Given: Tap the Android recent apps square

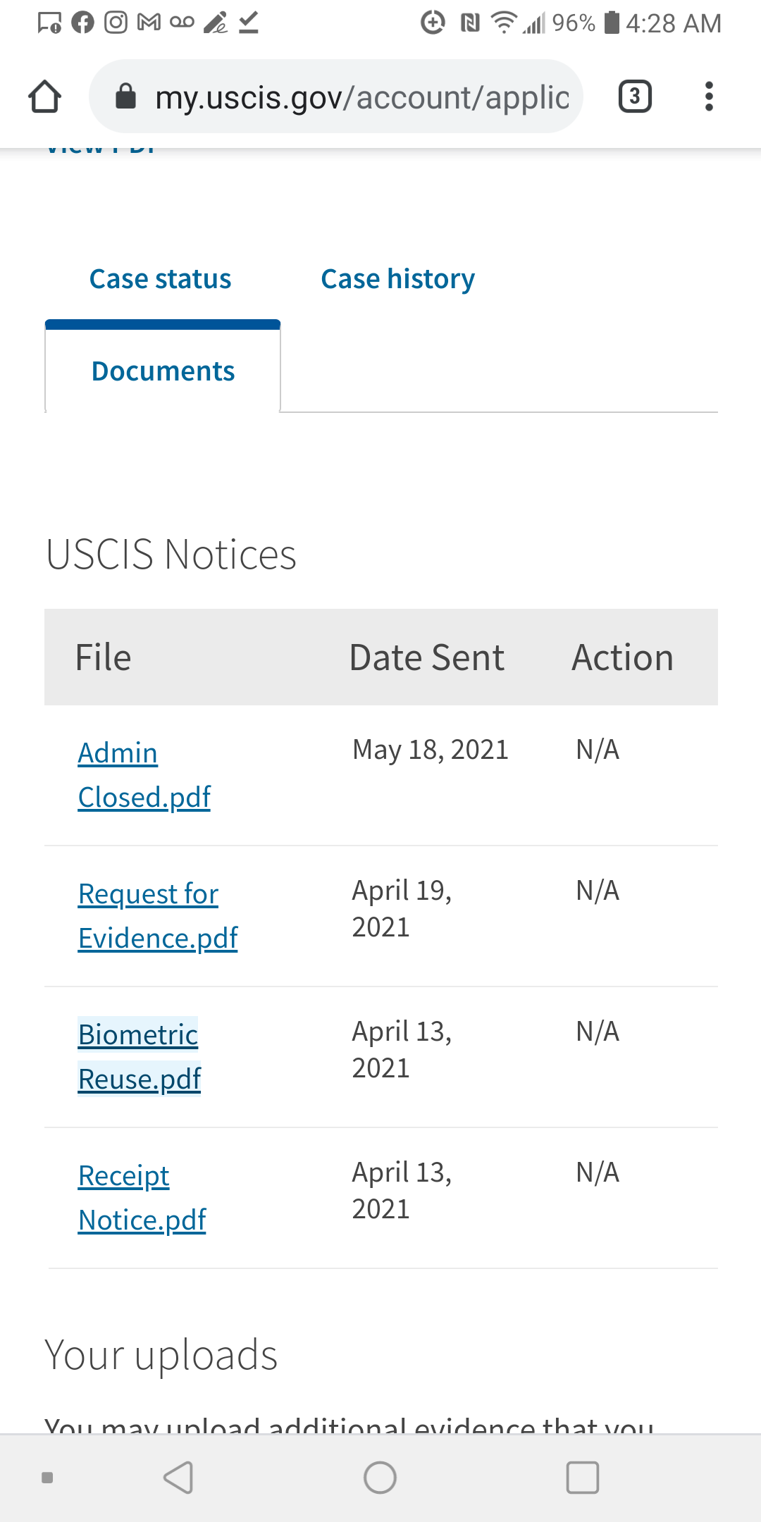Looking at the screenshot, I should point(583,1478).
